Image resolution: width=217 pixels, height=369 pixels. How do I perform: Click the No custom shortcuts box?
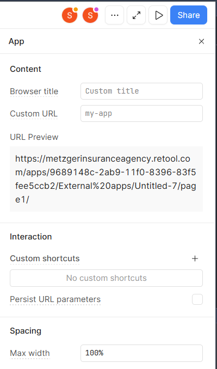pyautogui.click(x=106, y=278)
